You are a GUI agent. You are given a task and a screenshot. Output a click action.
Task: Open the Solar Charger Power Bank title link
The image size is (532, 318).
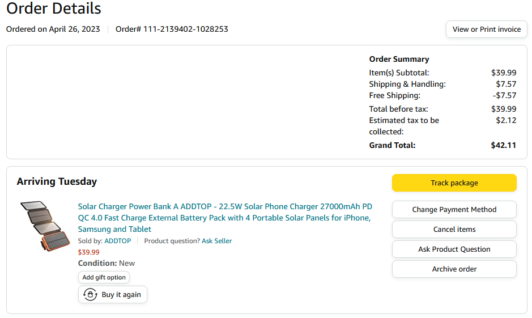coord(225,218)
